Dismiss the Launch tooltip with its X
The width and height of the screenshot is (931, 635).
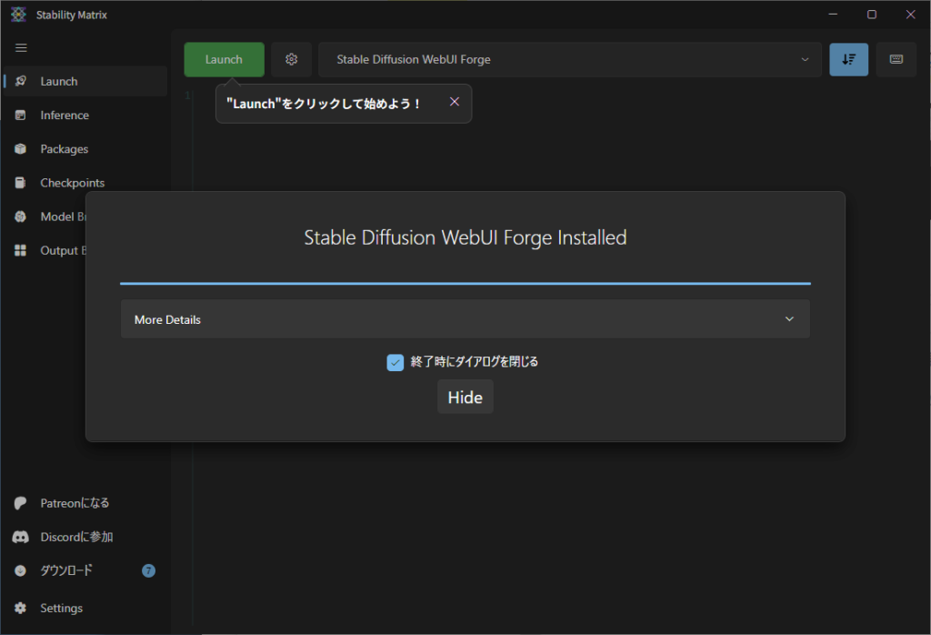[x=455, y=102]
